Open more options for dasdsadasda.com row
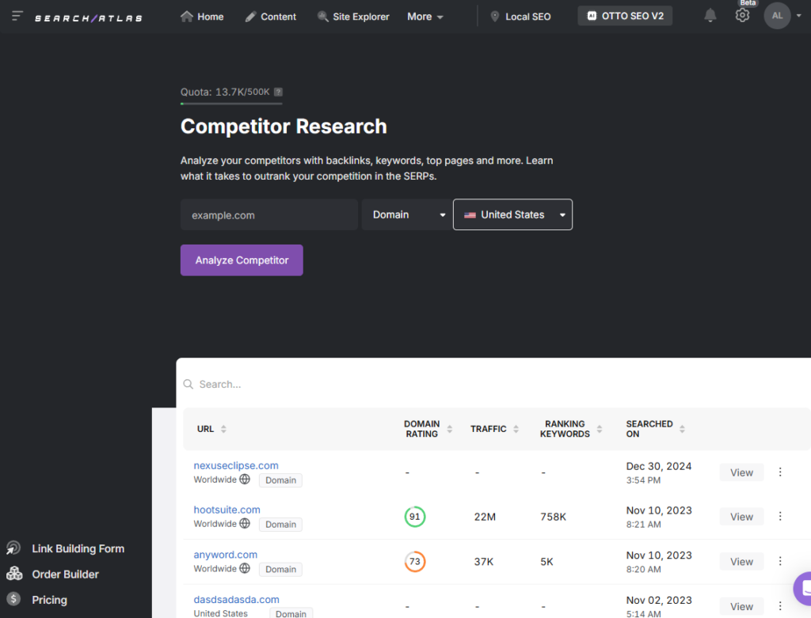Image resolution: width=811 pixels, height=618 pixels. [x=780, y=605]
